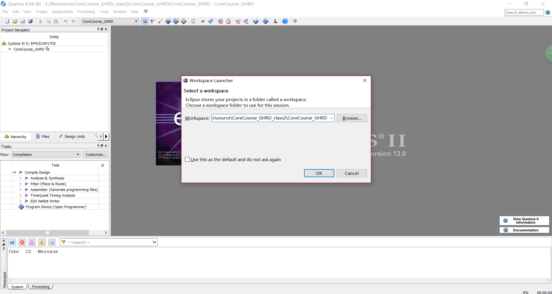552x294 pixels.
Task: Open the Processing menu
Action: coord(86,12)
